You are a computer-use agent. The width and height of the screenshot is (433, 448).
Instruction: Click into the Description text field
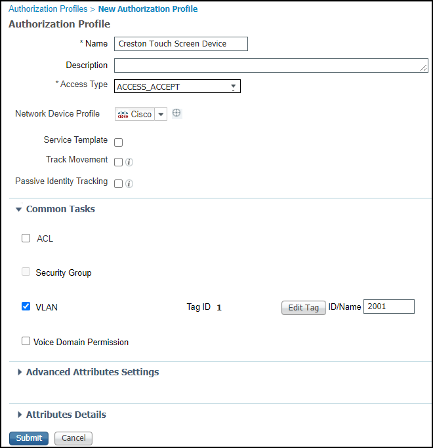tap(271, 65)
